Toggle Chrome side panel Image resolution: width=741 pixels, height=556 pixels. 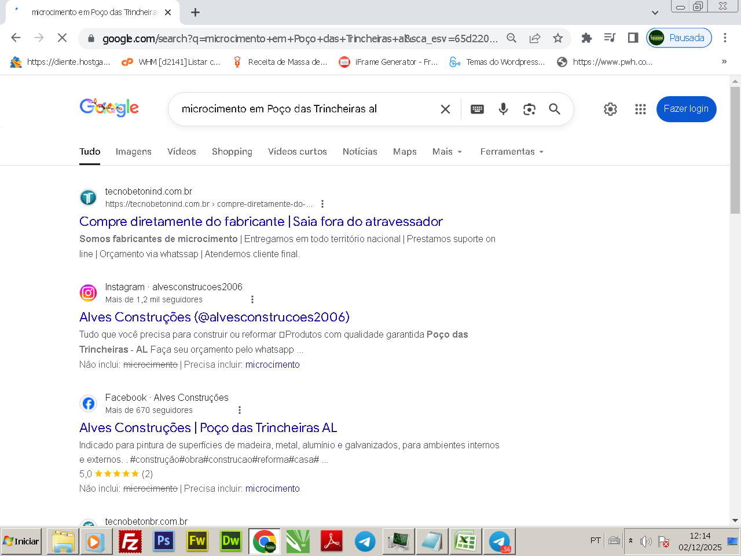(x=633, y=38)
